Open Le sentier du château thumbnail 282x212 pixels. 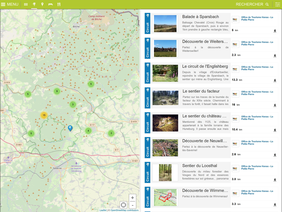165,123
